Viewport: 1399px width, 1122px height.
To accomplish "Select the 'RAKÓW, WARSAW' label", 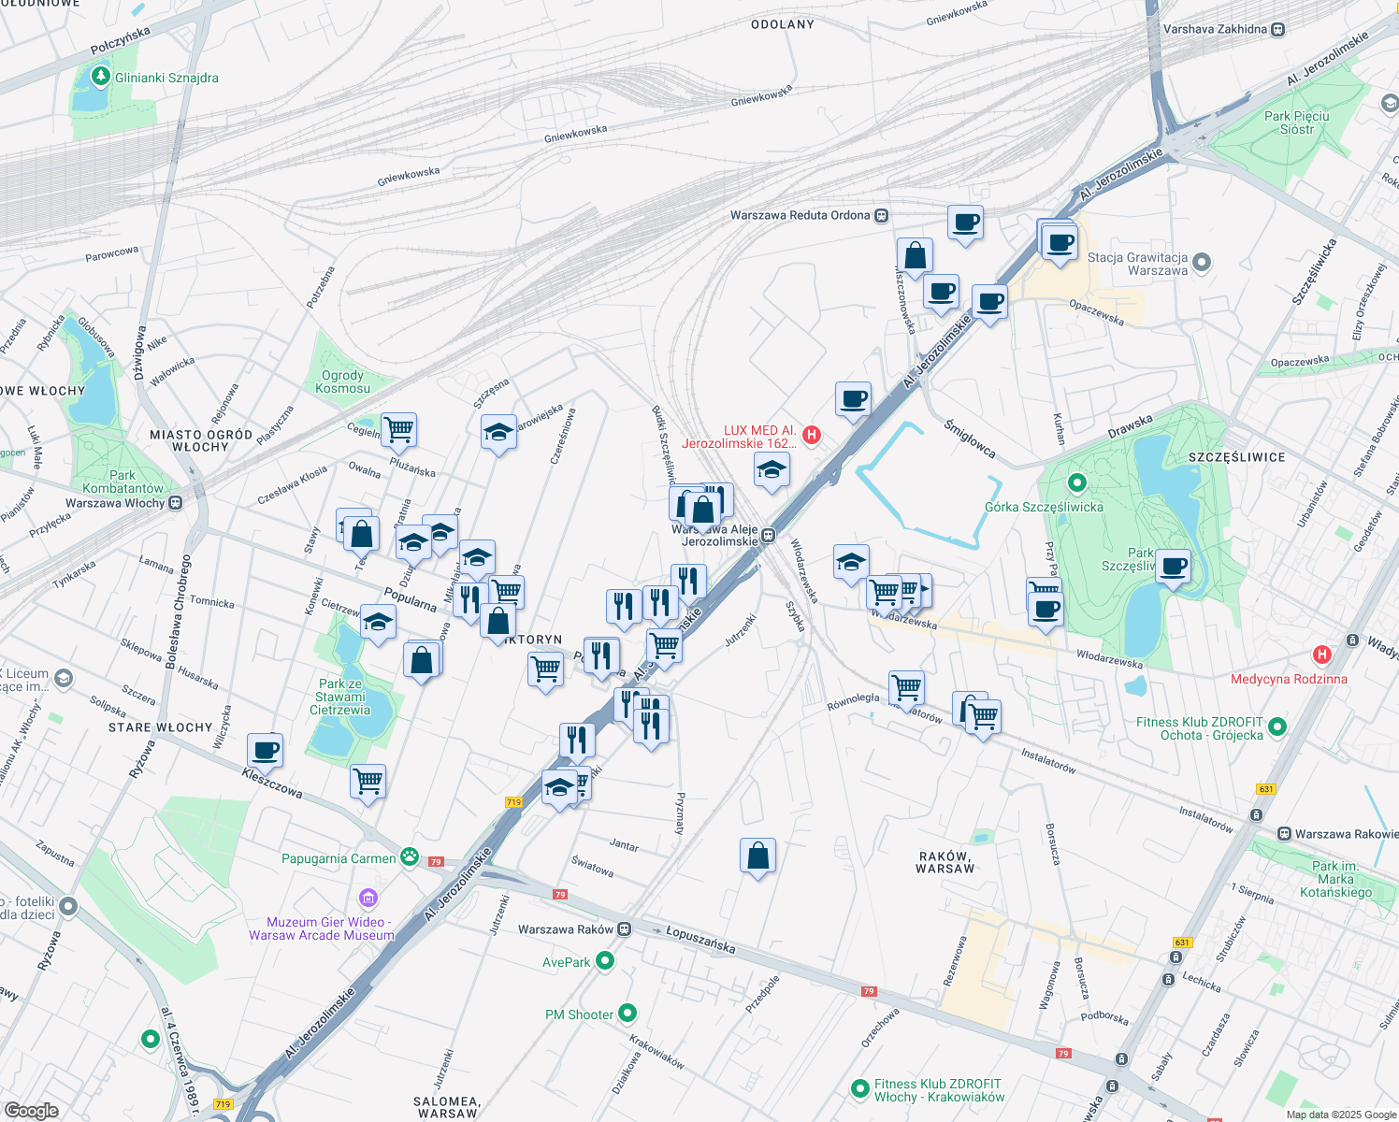I will pos(945,862).
